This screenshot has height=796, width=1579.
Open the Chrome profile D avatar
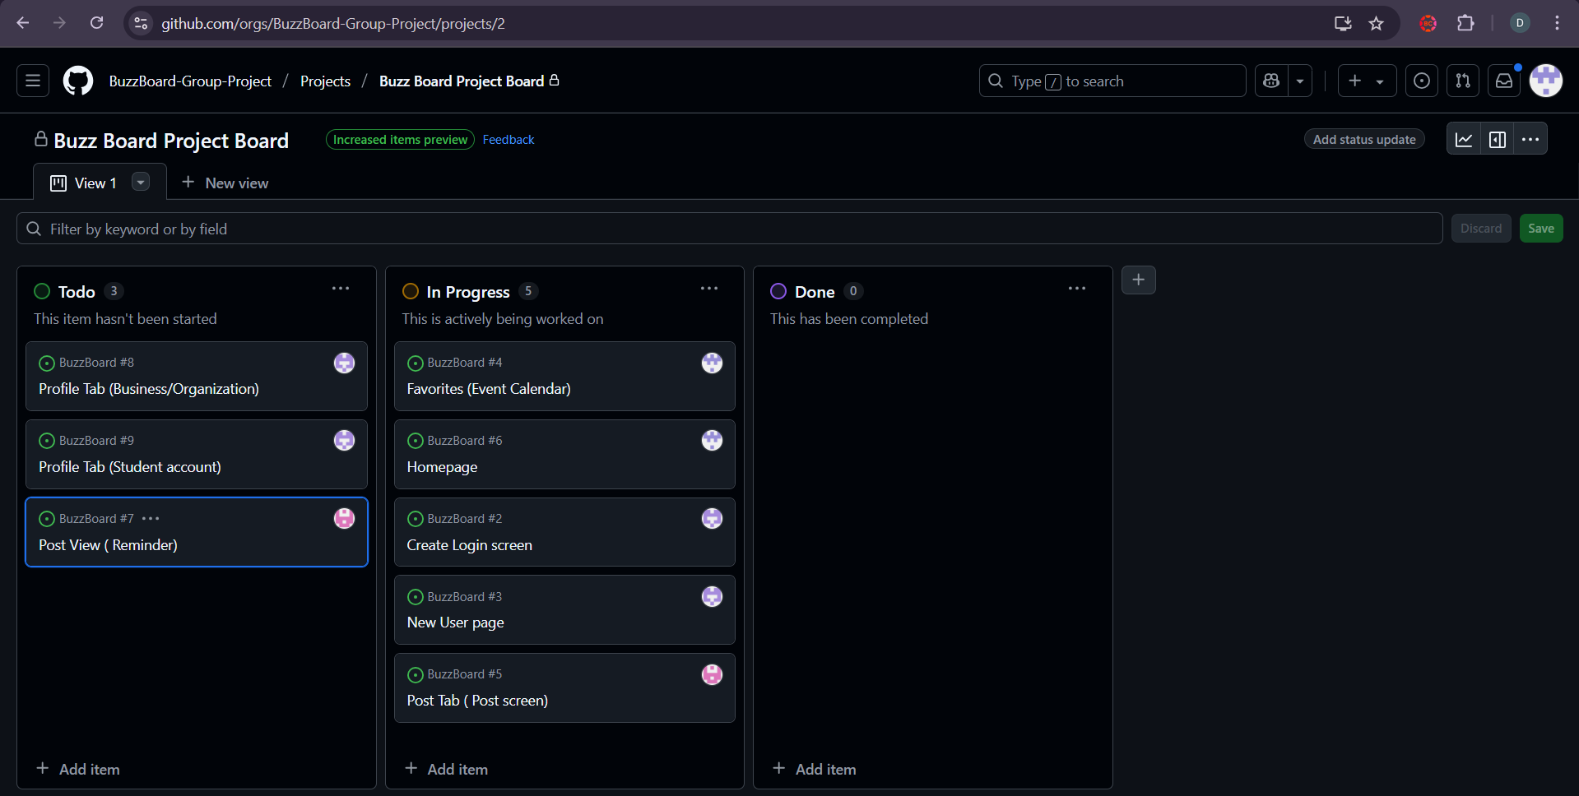coord(1520,23)
